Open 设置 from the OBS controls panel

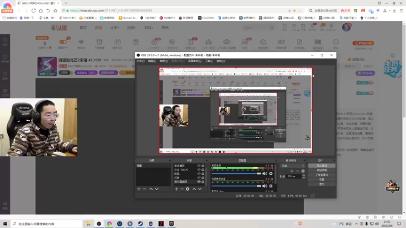point(322,179)
